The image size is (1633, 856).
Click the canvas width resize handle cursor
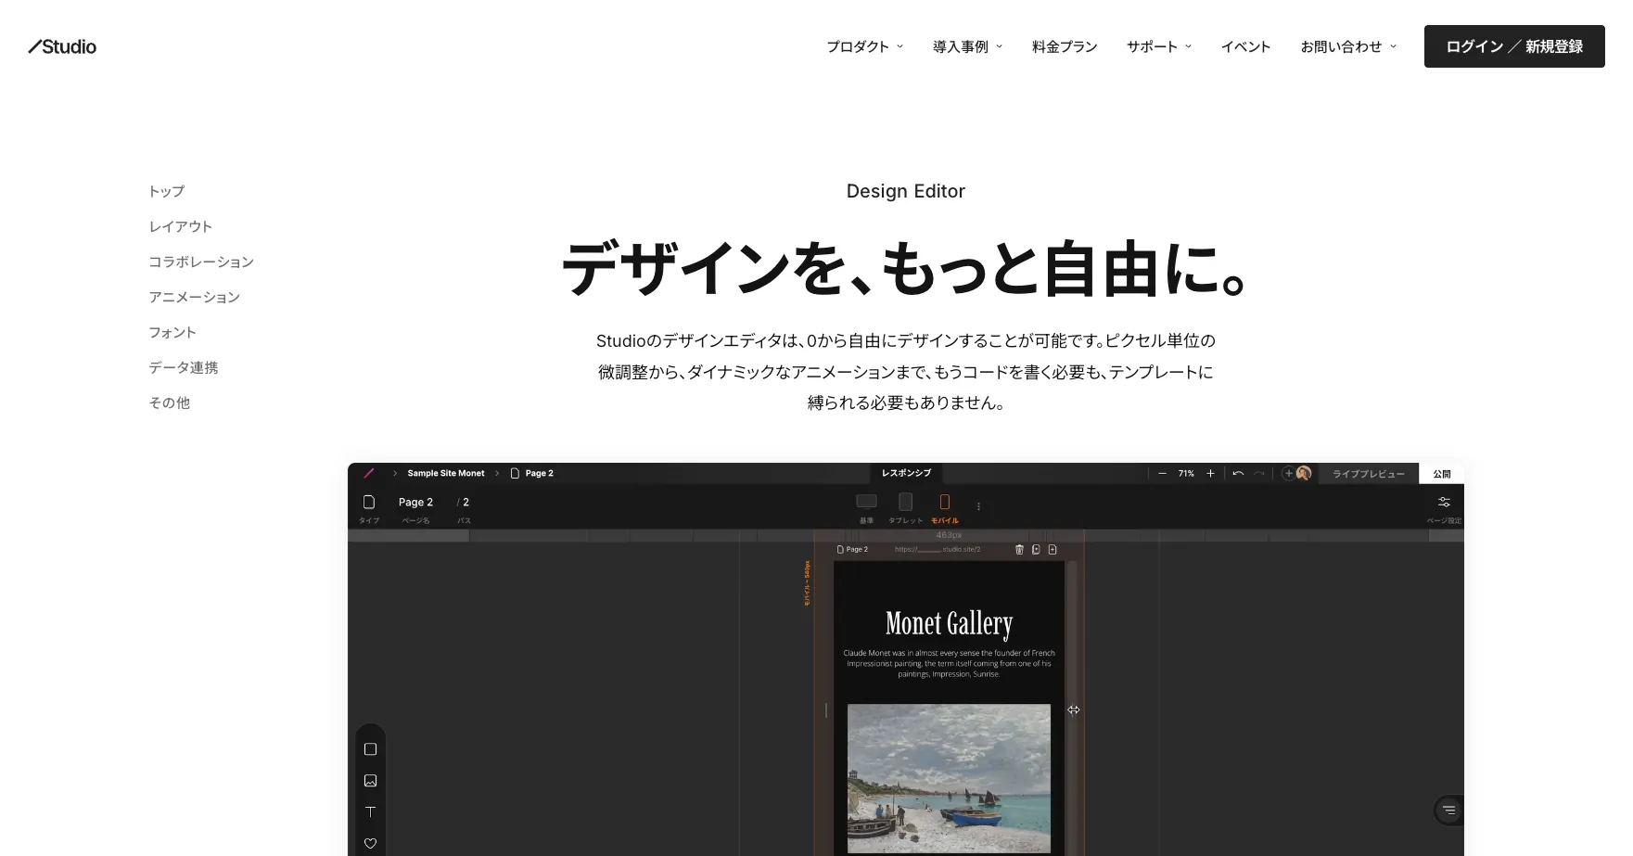click(x=1073, y=710)
